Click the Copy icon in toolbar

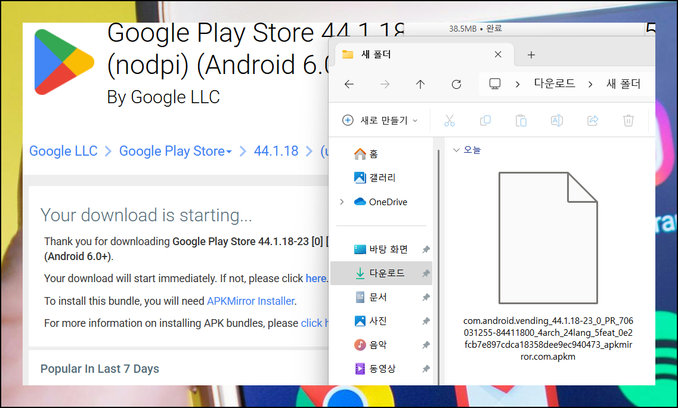[x=485, y=120]
